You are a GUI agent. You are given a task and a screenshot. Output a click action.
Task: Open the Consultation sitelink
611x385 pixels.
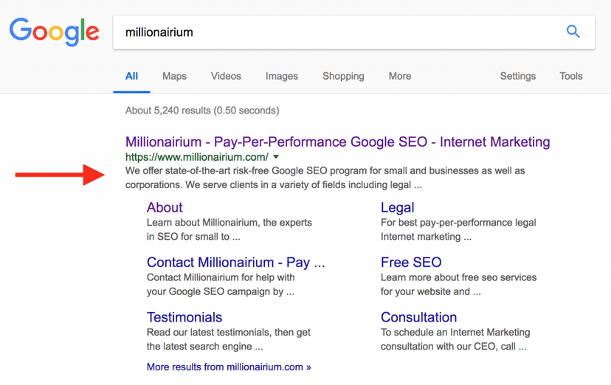coord(418,317)
